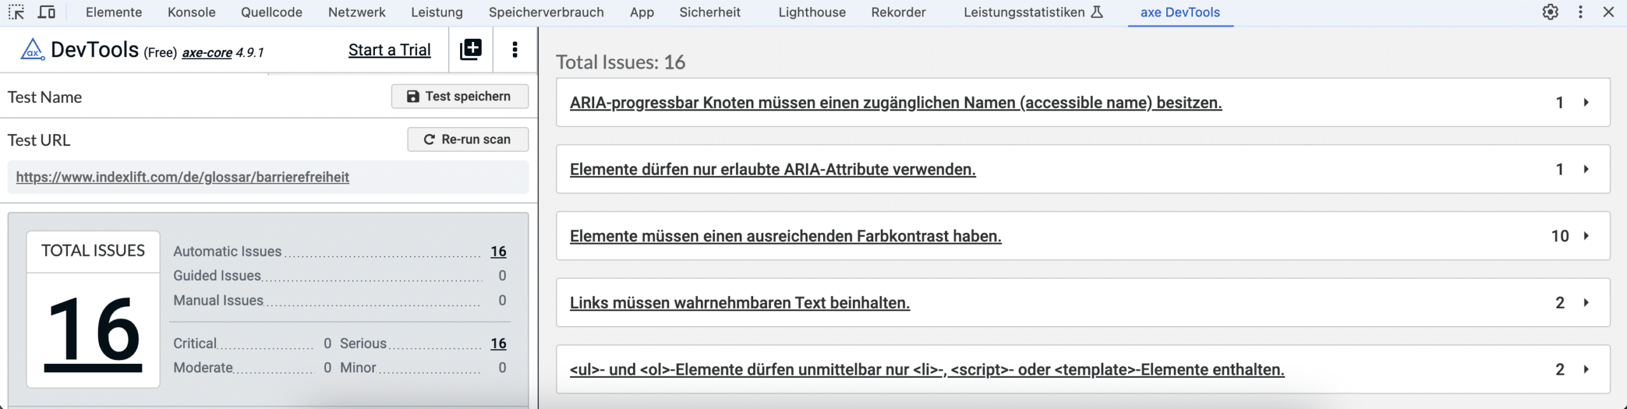
Task: Open the ul and ol elements issue
Action: (927, 369)
